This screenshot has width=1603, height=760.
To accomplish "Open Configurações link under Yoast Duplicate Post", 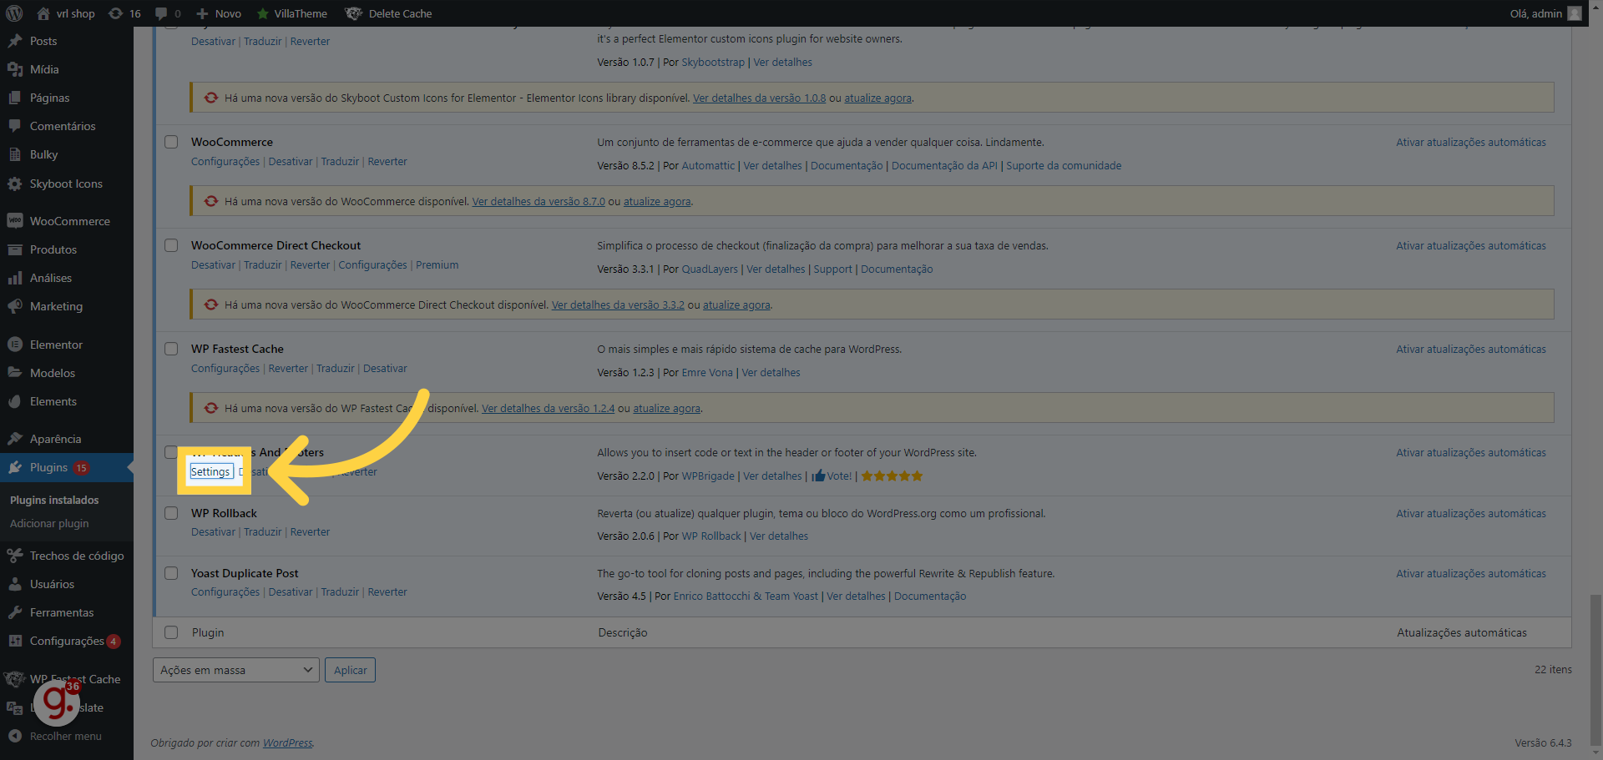I will coord(225,591).
